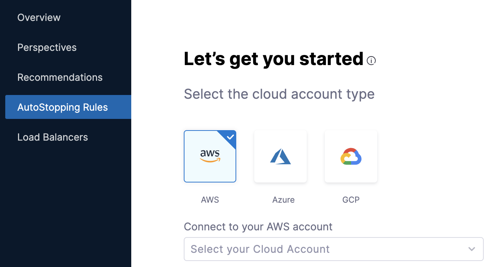This screenshot has height=267, width=489.
Task: Select AWS using its text label
Action: [x=210, y=200]
